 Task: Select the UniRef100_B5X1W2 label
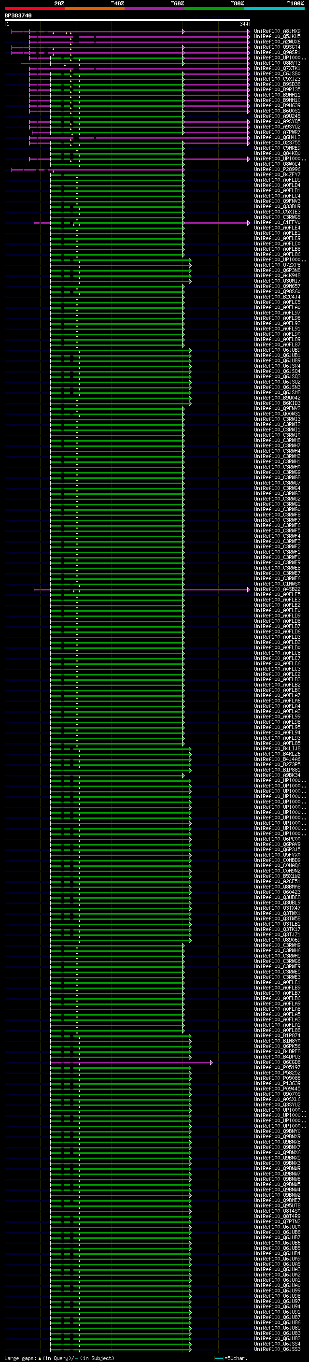pyautogui.click(x=277, y=876)
